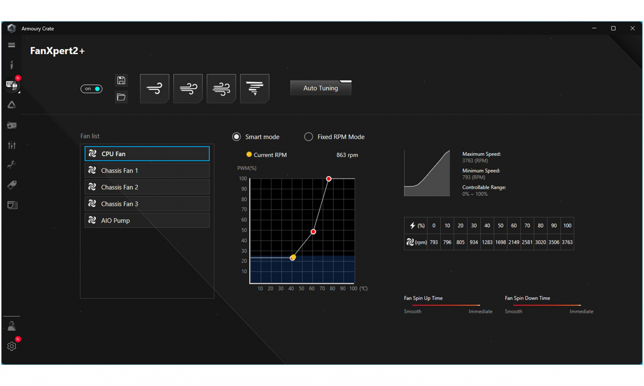Open the Aura Sync triangle icon
This screenshot has width=644, height=386.
(x=12, y=105)
